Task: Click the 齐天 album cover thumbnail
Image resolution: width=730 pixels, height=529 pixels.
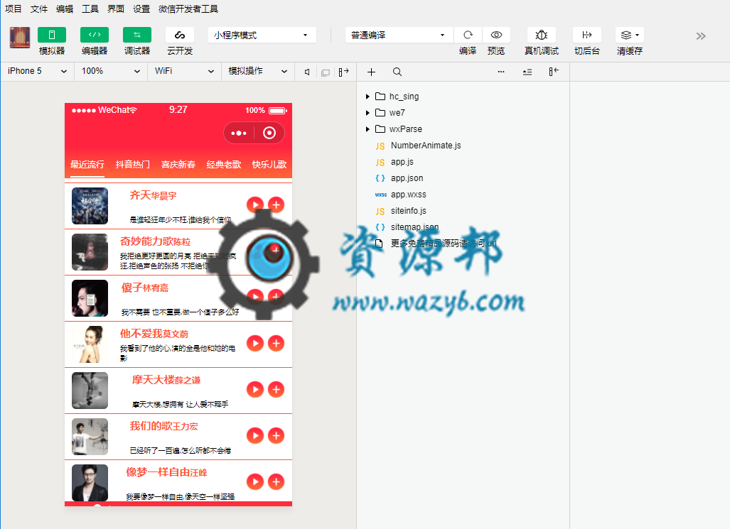Action: click(90, 206)
